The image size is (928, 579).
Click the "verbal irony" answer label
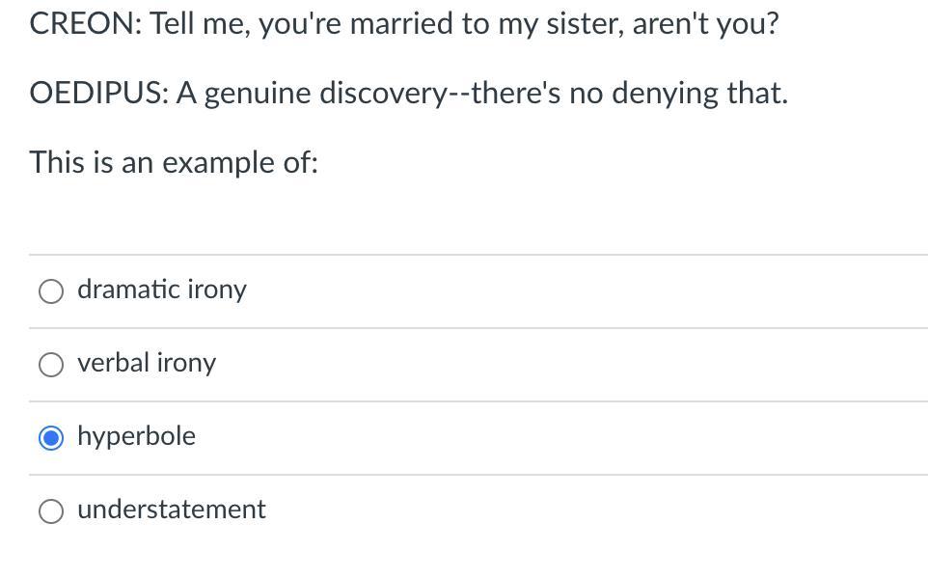(x=147, y=363)
